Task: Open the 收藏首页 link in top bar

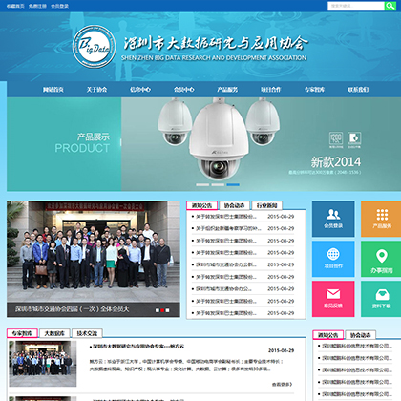Action: tap(15, 6)
